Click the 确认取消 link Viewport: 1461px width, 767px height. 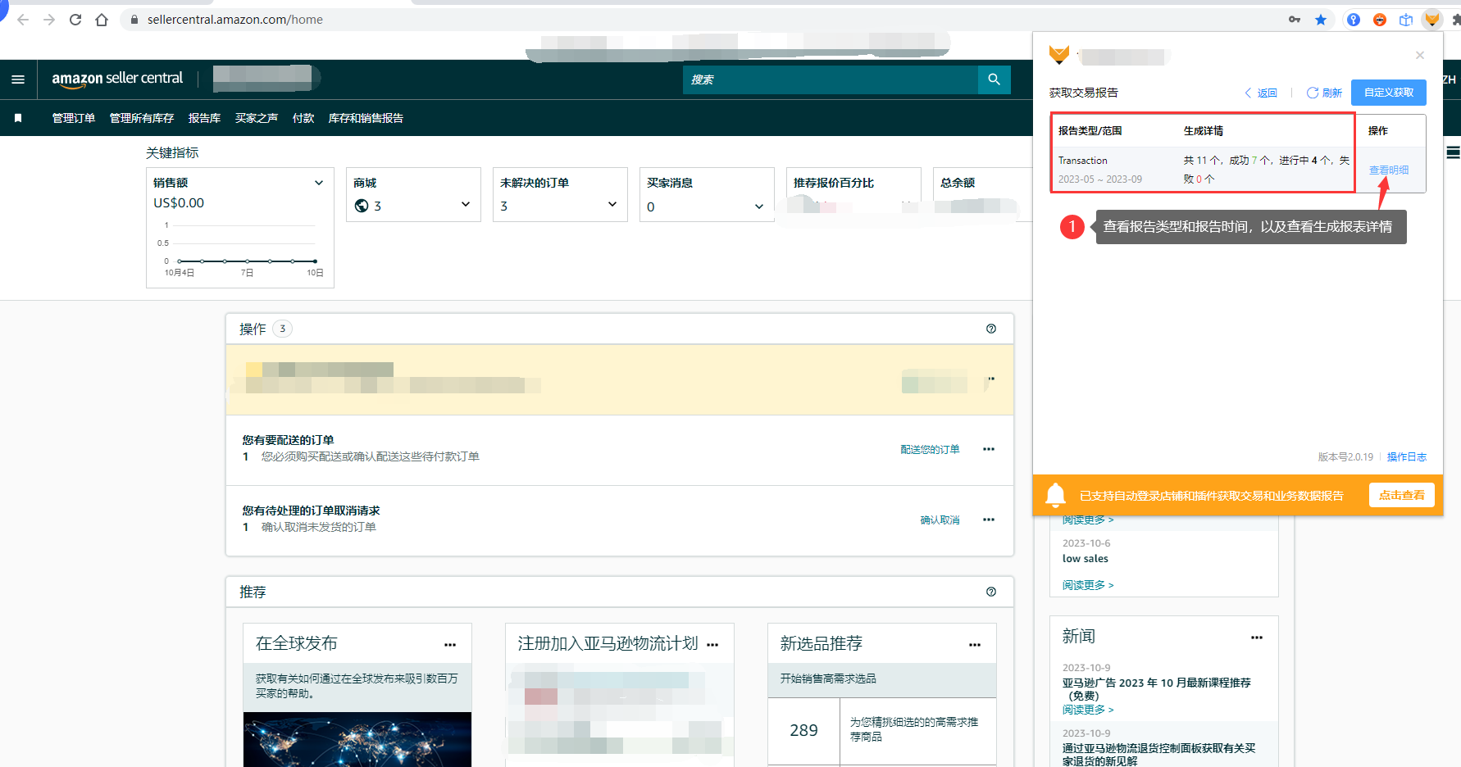coord(940,520)
